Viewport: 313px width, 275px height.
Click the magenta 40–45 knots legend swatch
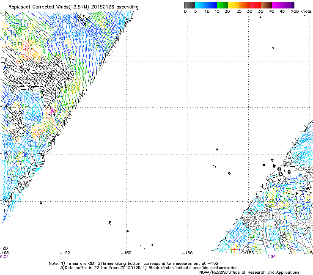point(277,5)
